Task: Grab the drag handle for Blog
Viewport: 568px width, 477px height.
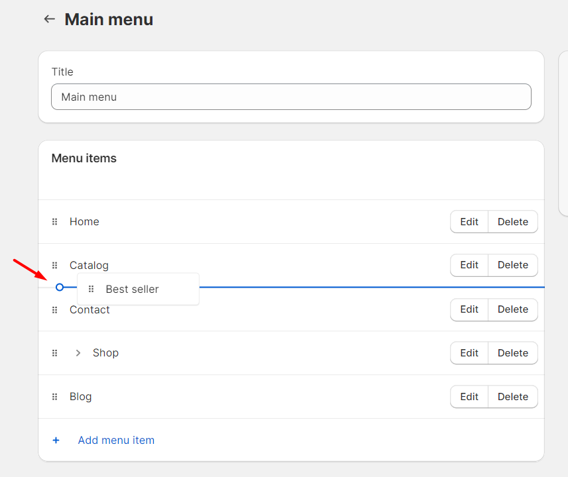Action: (x=55, y=397)
